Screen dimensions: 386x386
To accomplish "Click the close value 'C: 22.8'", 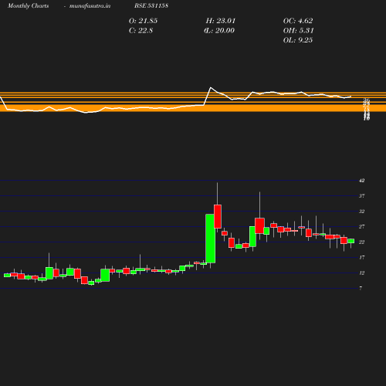I will click(141, 31).
